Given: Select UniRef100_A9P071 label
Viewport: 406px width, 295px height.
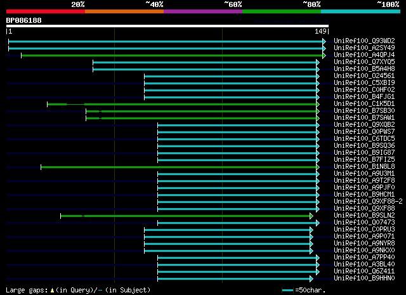Looking at the screenshot, I should click(x=364, y=237).
